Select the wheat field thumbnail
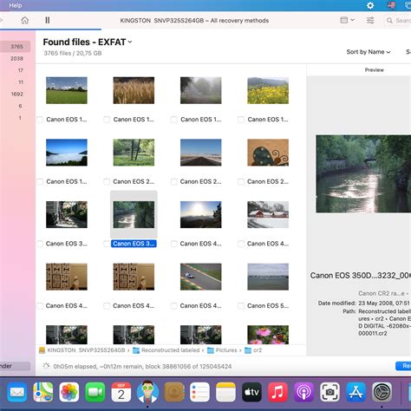 click(x=134, y=90)
